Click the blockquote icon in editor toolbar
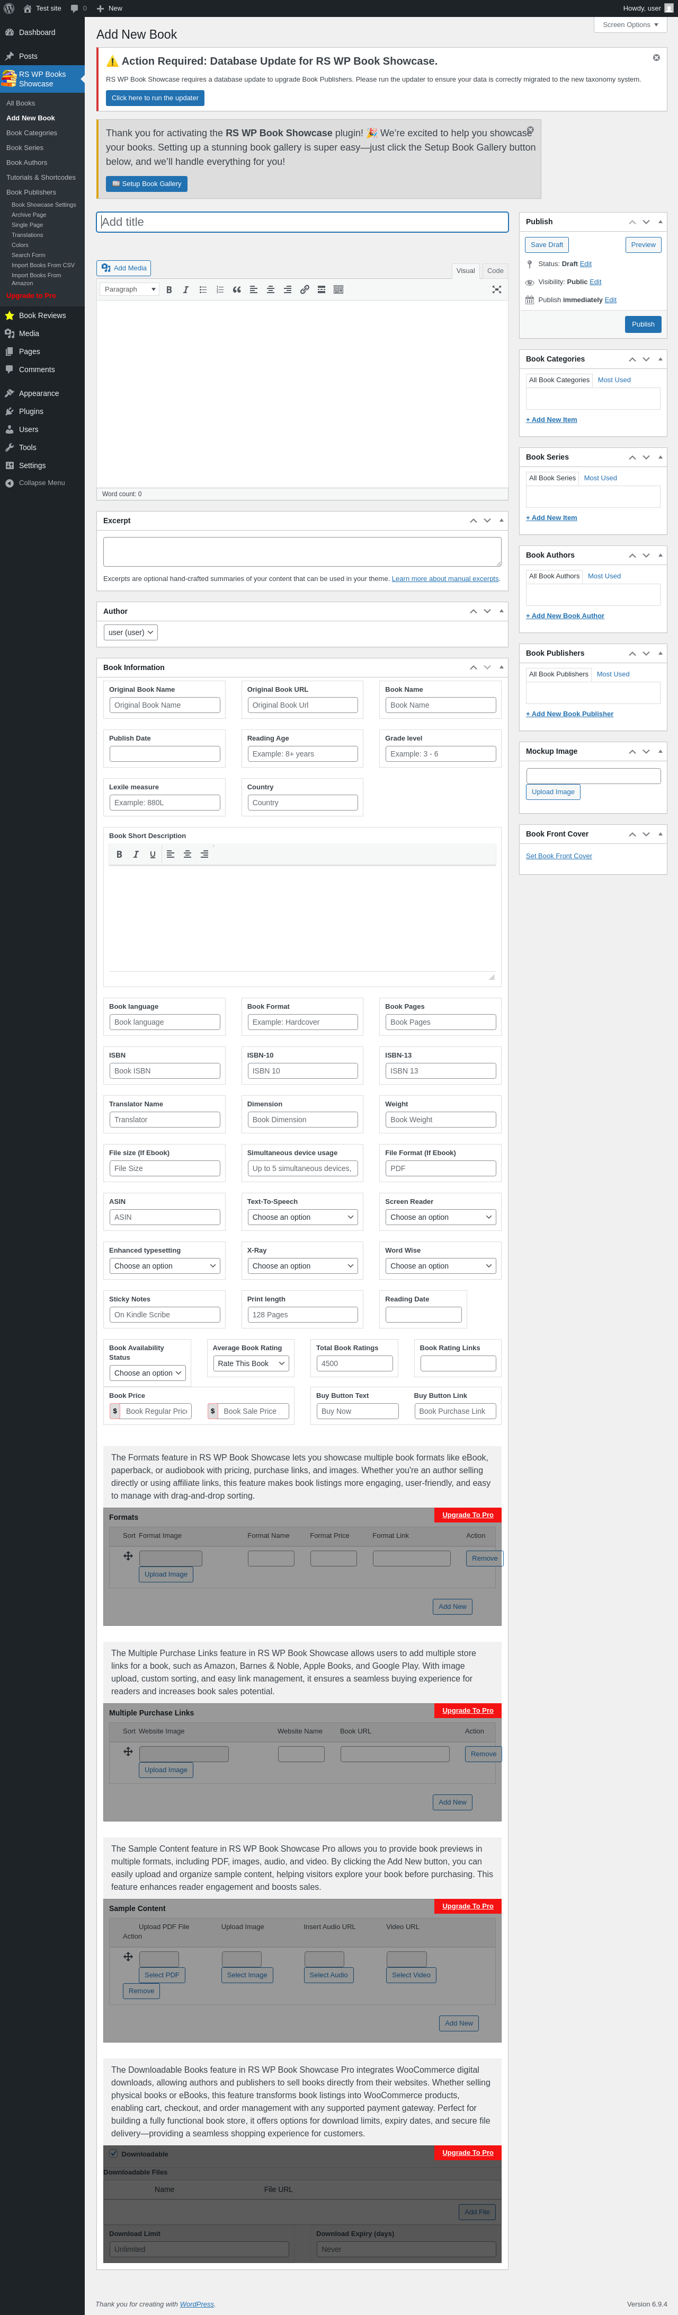The height and width of the screenshot is (2315, 678). tap(237, 289)
